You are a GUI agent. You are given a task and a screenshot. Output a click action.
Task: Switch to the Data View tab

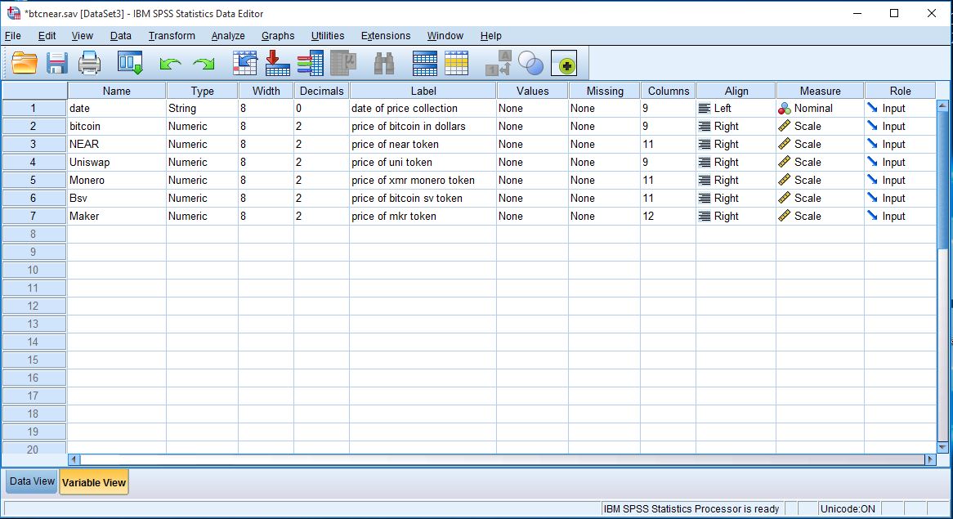32,481
